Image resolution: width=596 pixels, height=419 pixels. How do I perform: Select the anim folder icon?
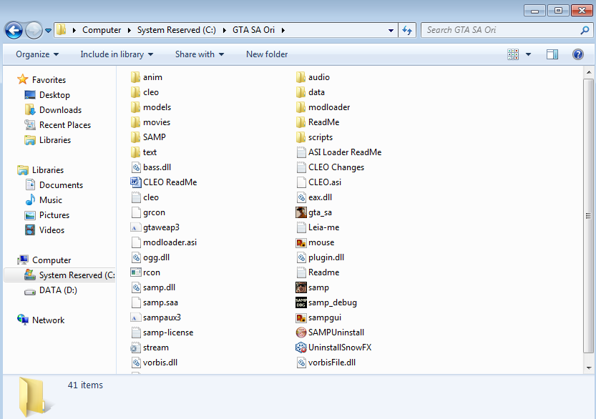pyautogui.click(x=135, y=77)
